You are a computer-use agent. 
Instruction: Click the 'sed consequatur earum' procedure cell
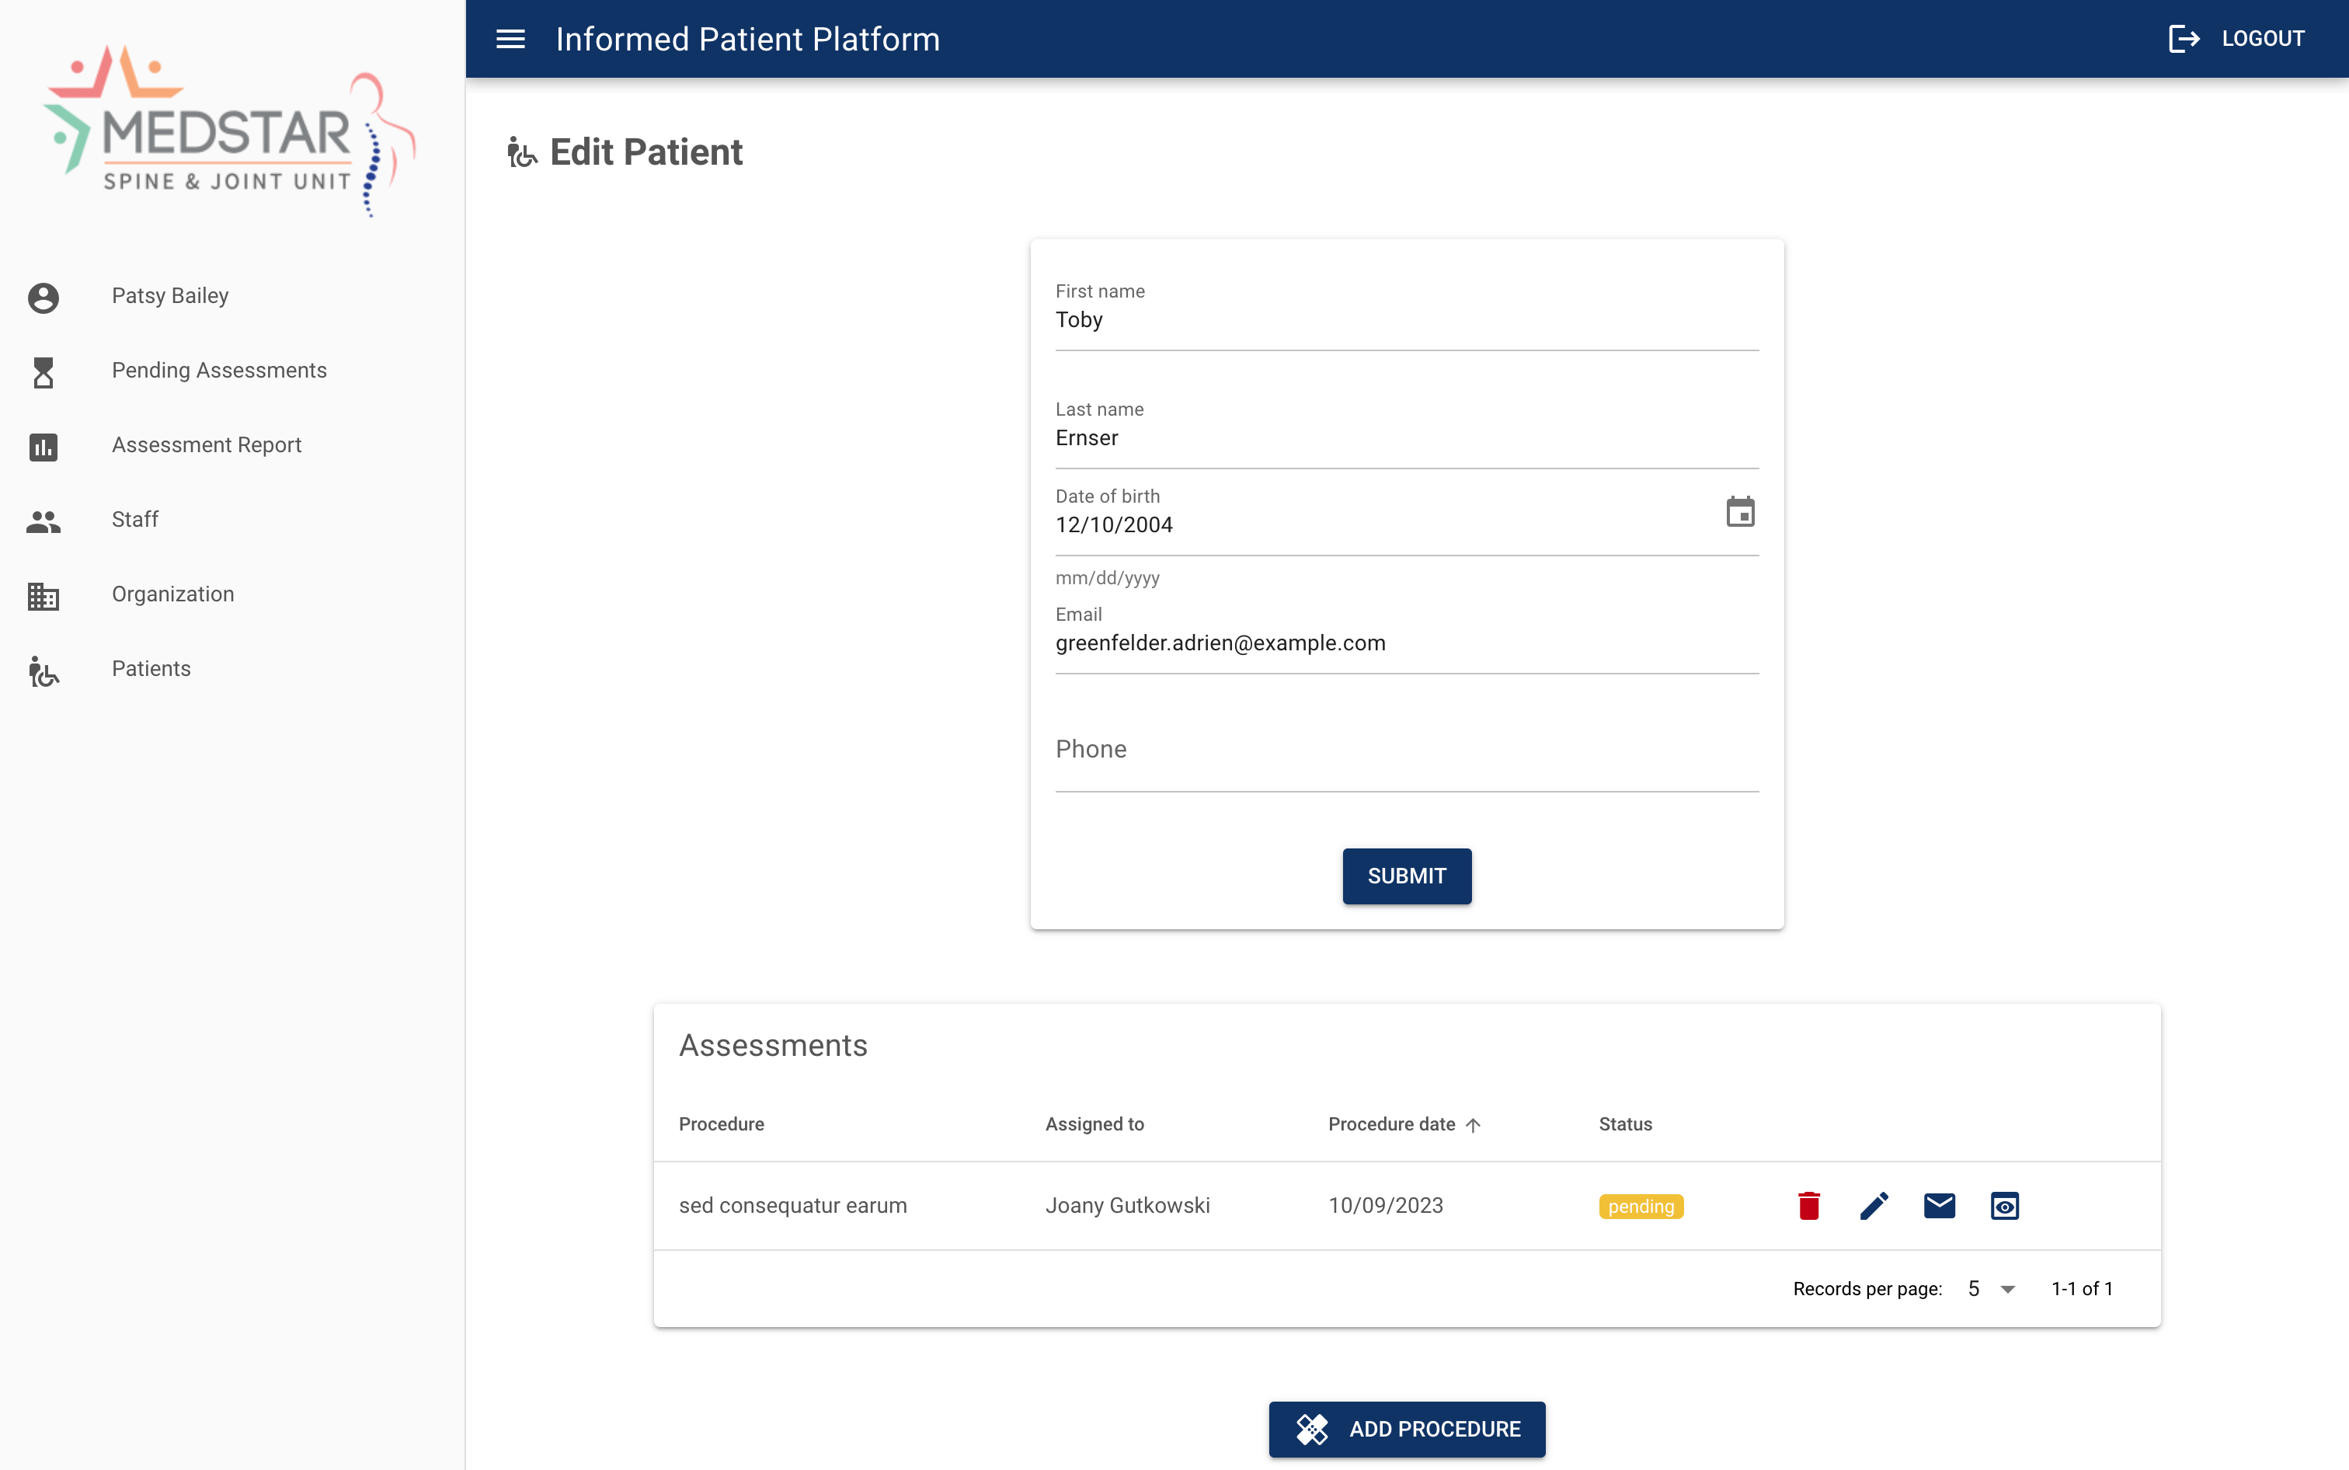[792, 1206]
